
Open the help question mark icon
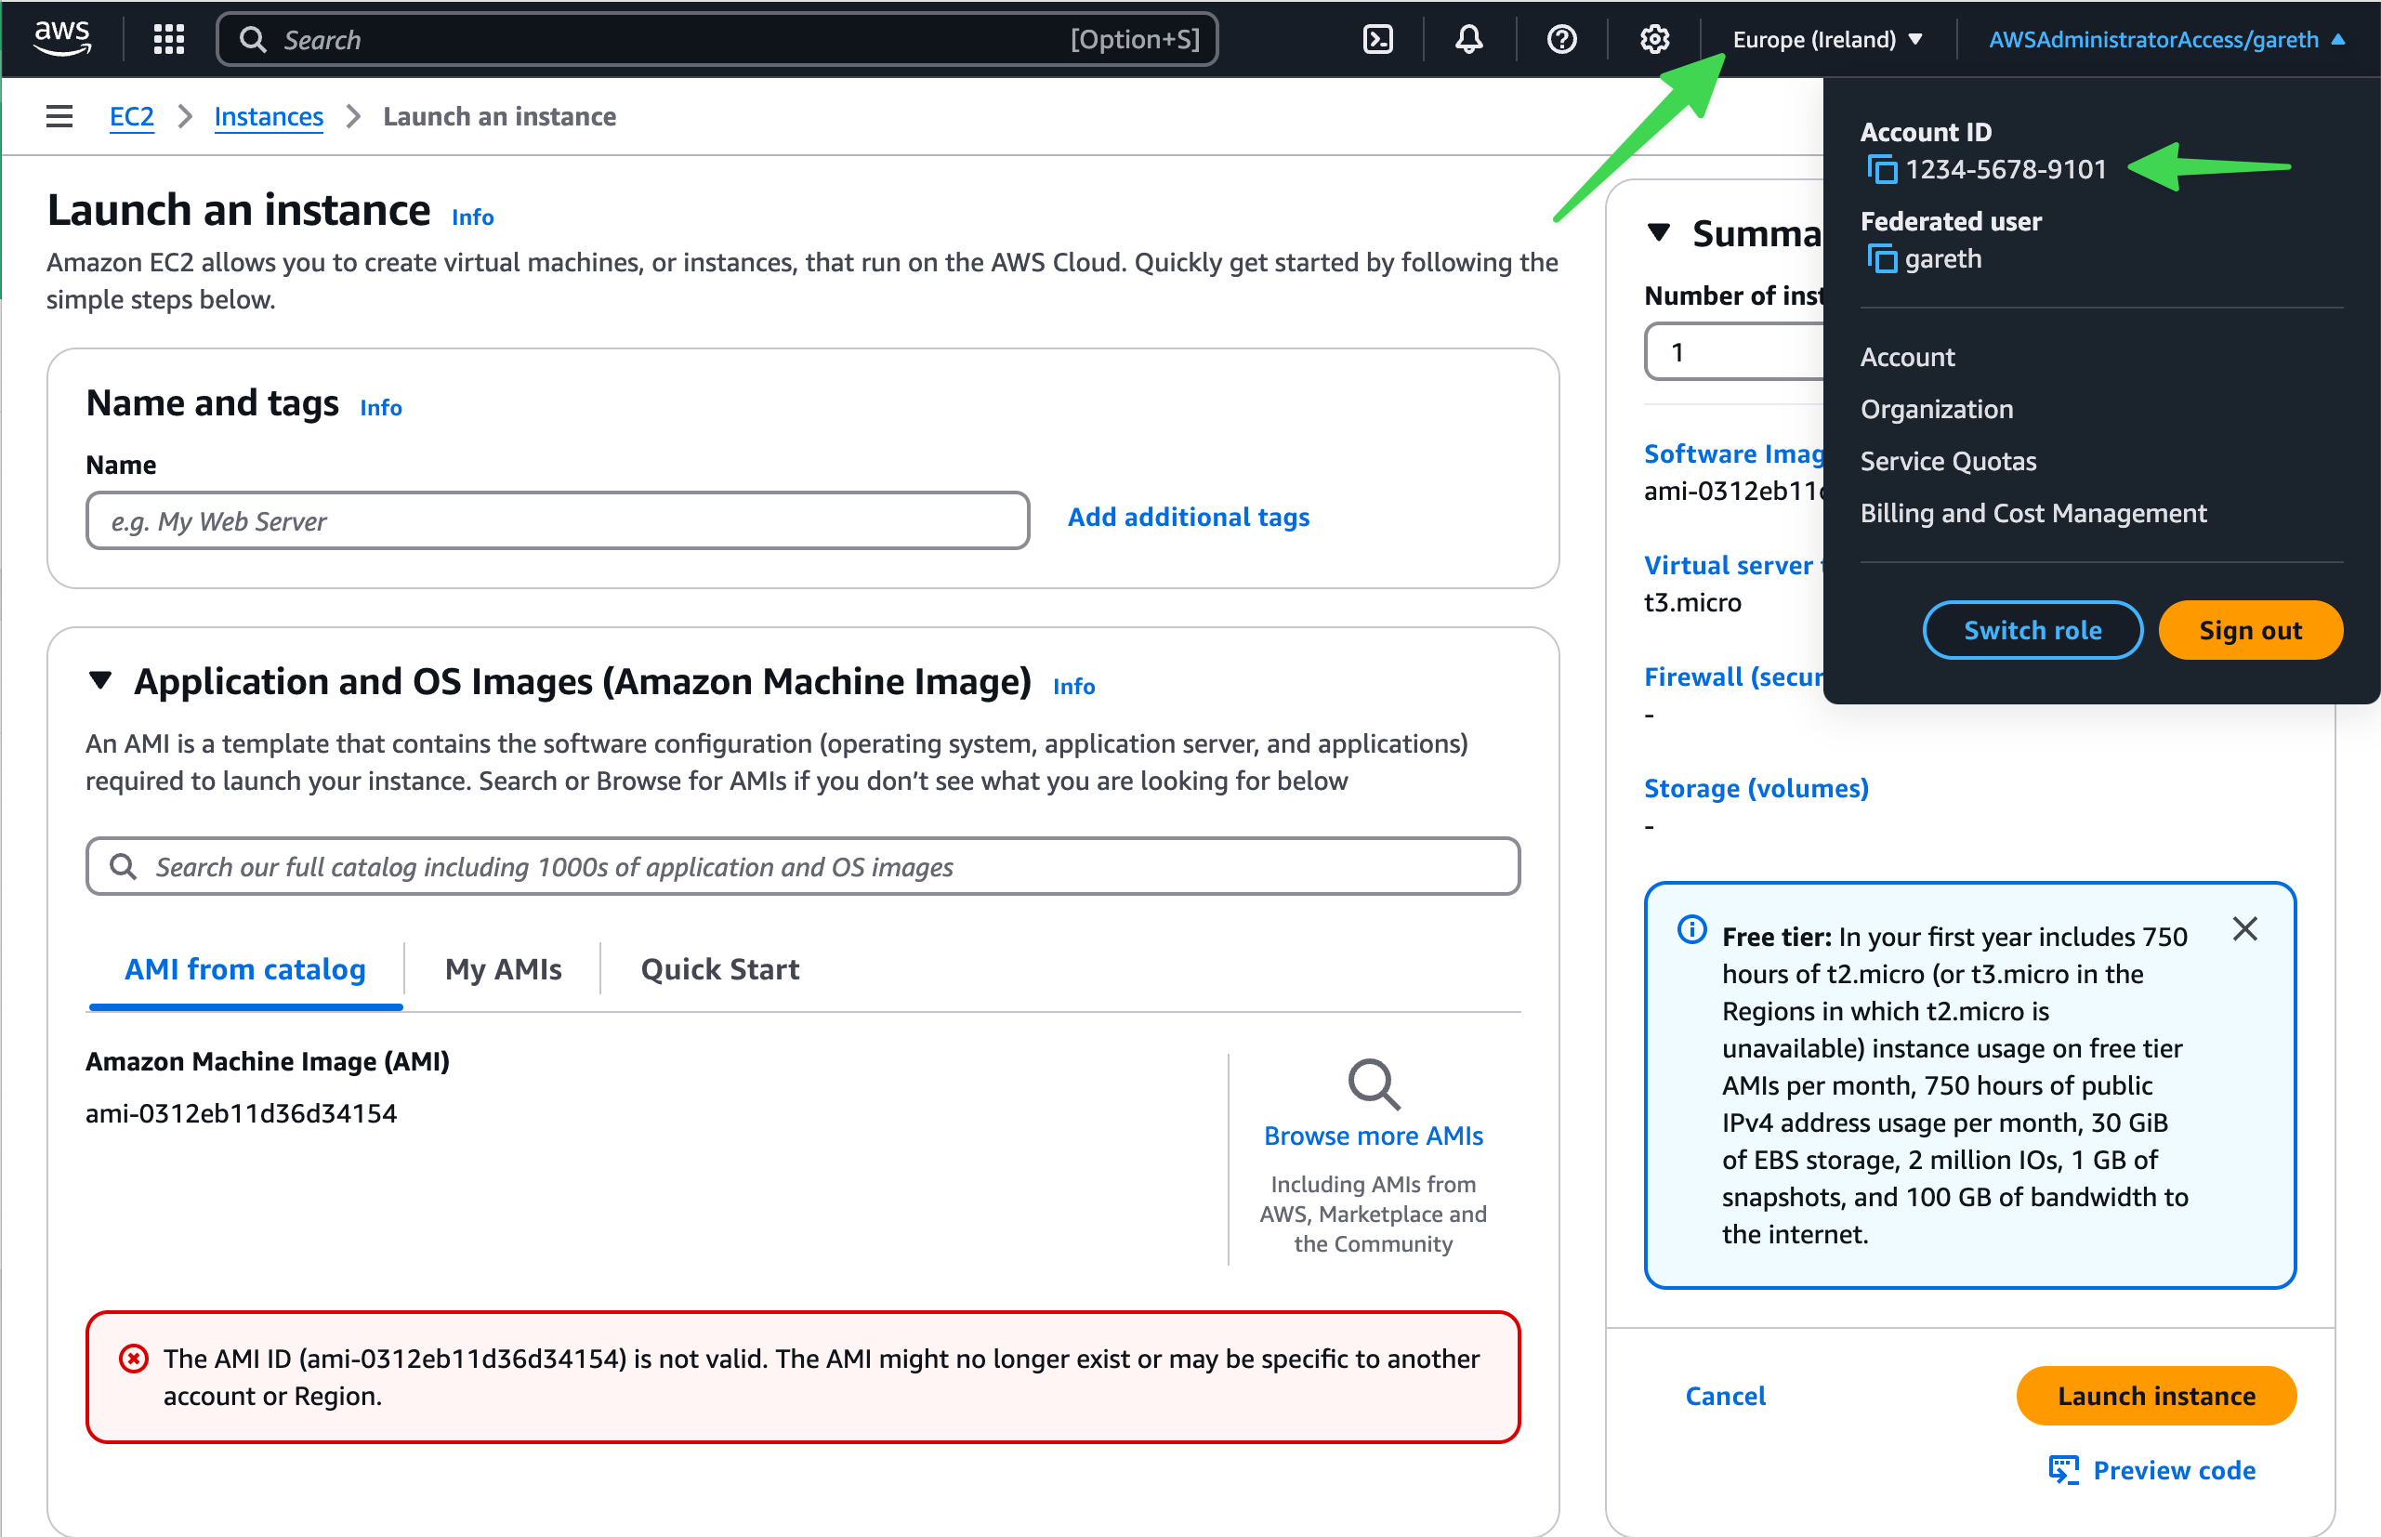(x=1560, y=39)
